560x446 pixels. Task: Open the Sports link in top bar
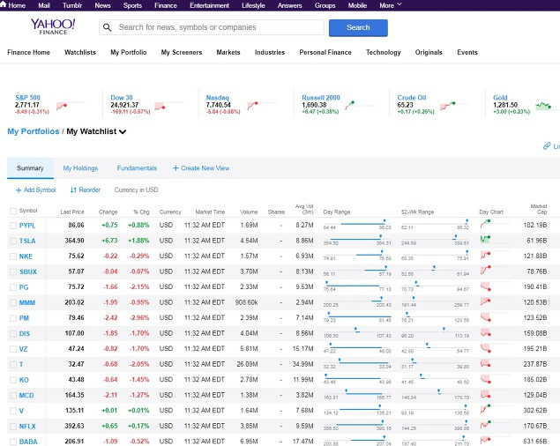[132, 5]
